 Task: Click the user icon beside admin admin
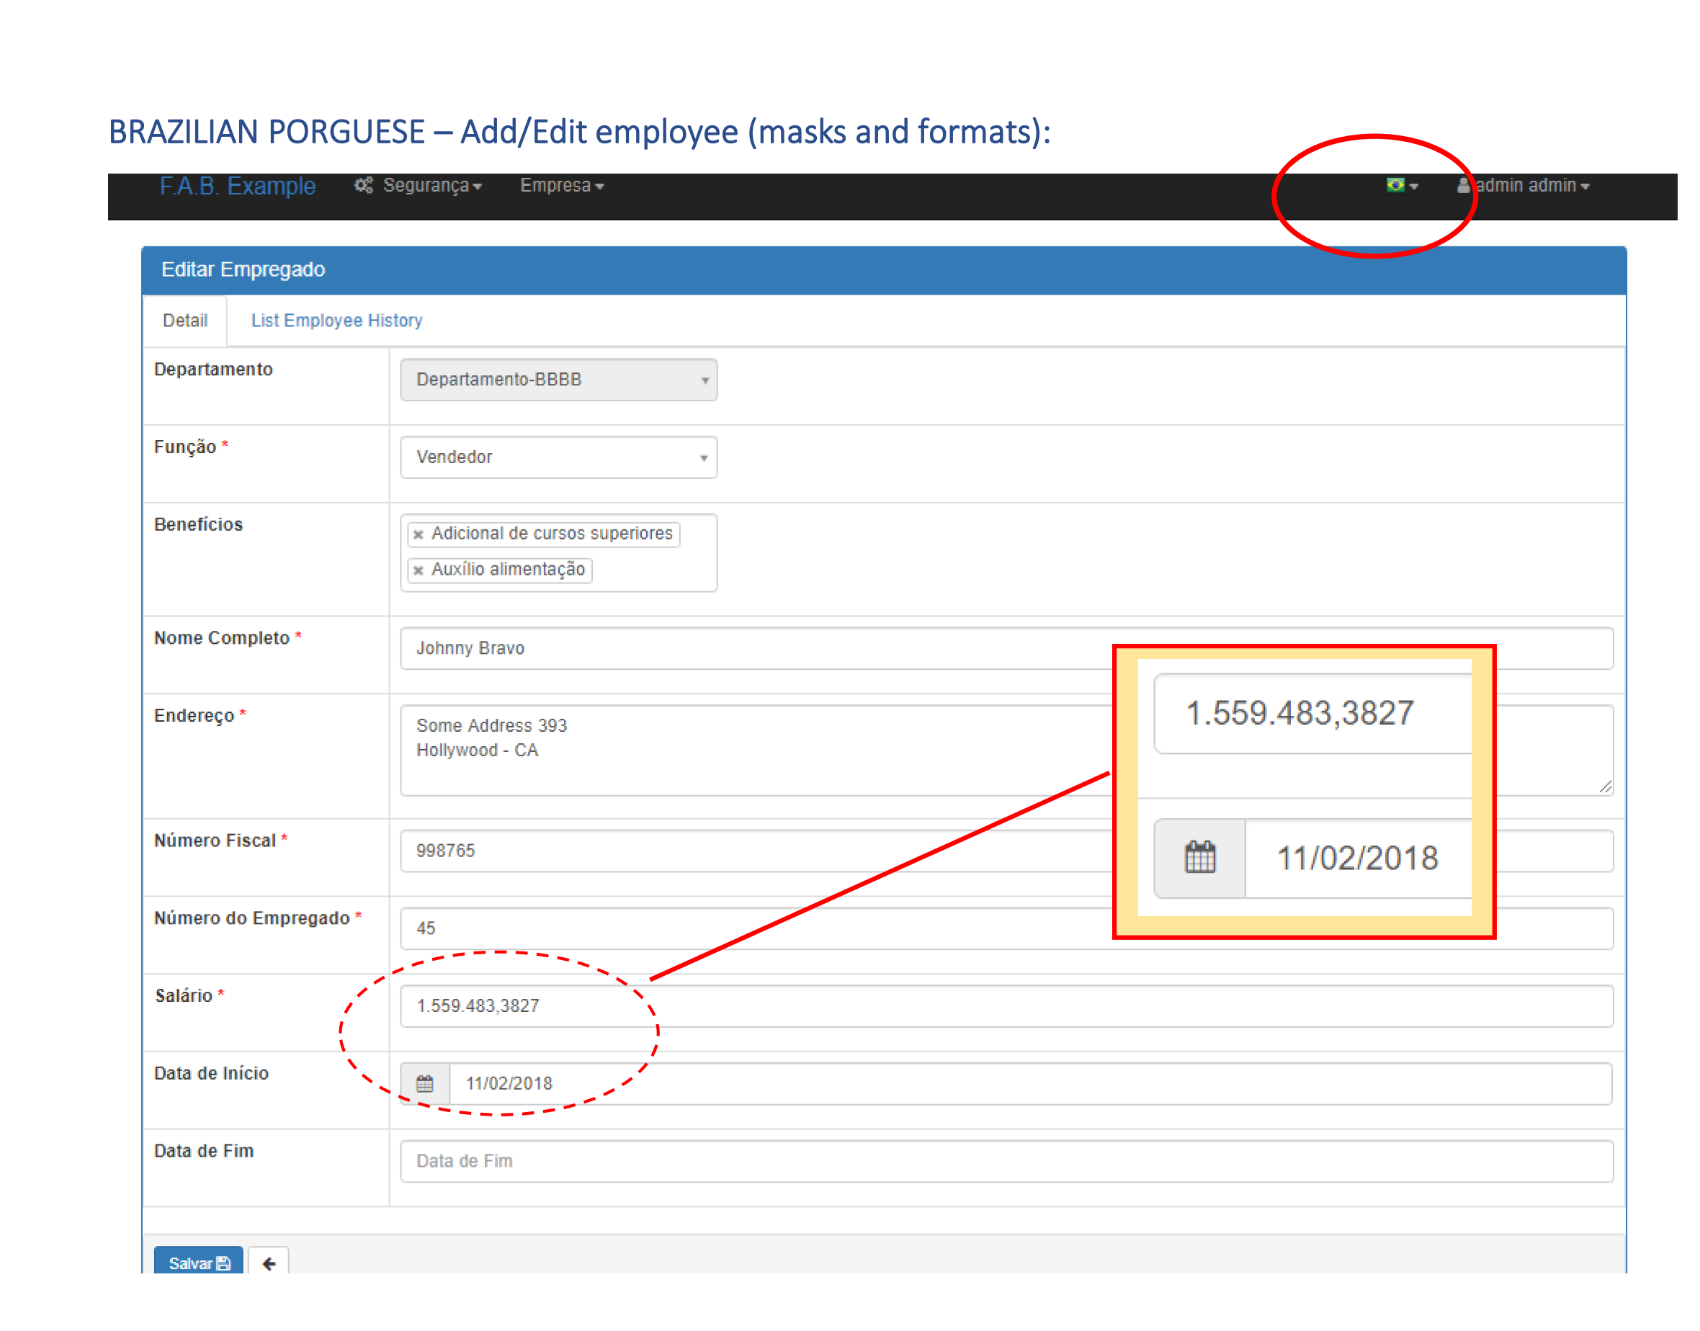(1464, 186)
